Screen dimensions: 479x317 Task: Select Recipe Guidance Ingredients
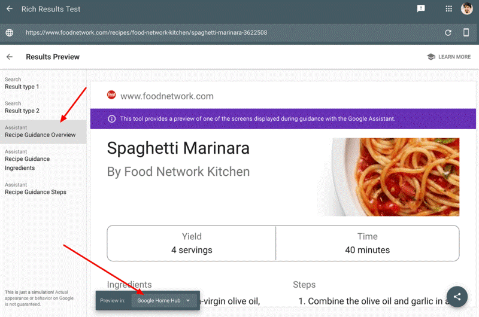[43, 160]
